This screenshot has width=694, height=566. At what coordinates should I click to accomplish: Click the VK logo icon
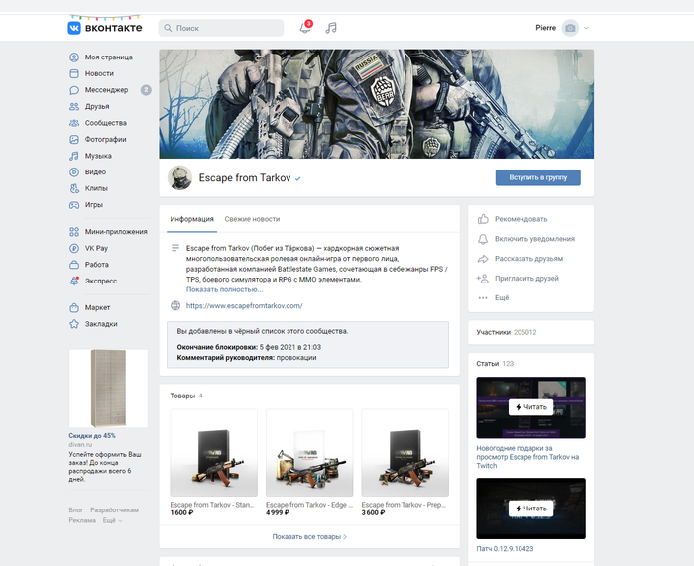click(74, 28)
